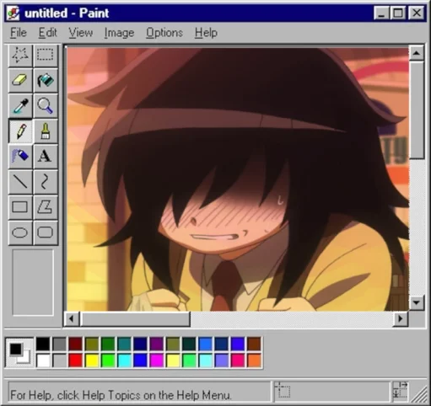The image size is (431, 406).
Task: Pick the dark green swatch
Action: [108, 345]
